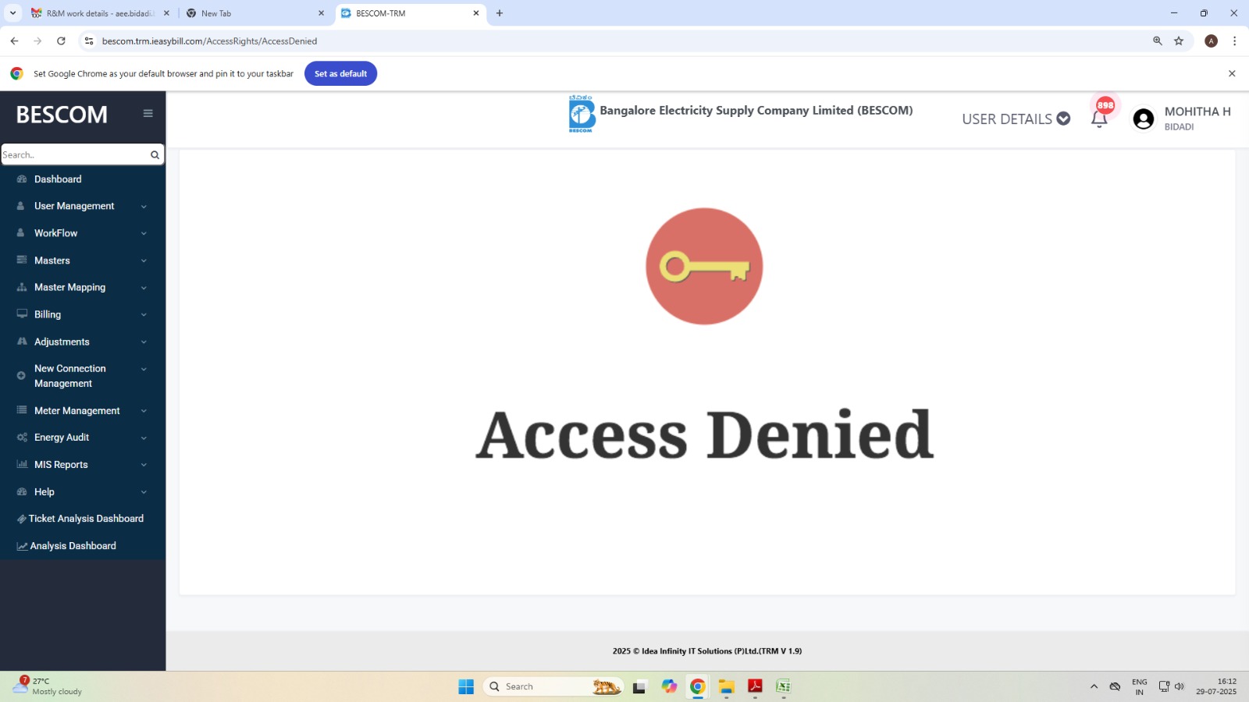Click the MOHITHA H profile avatar icon

click(1144, 119)
